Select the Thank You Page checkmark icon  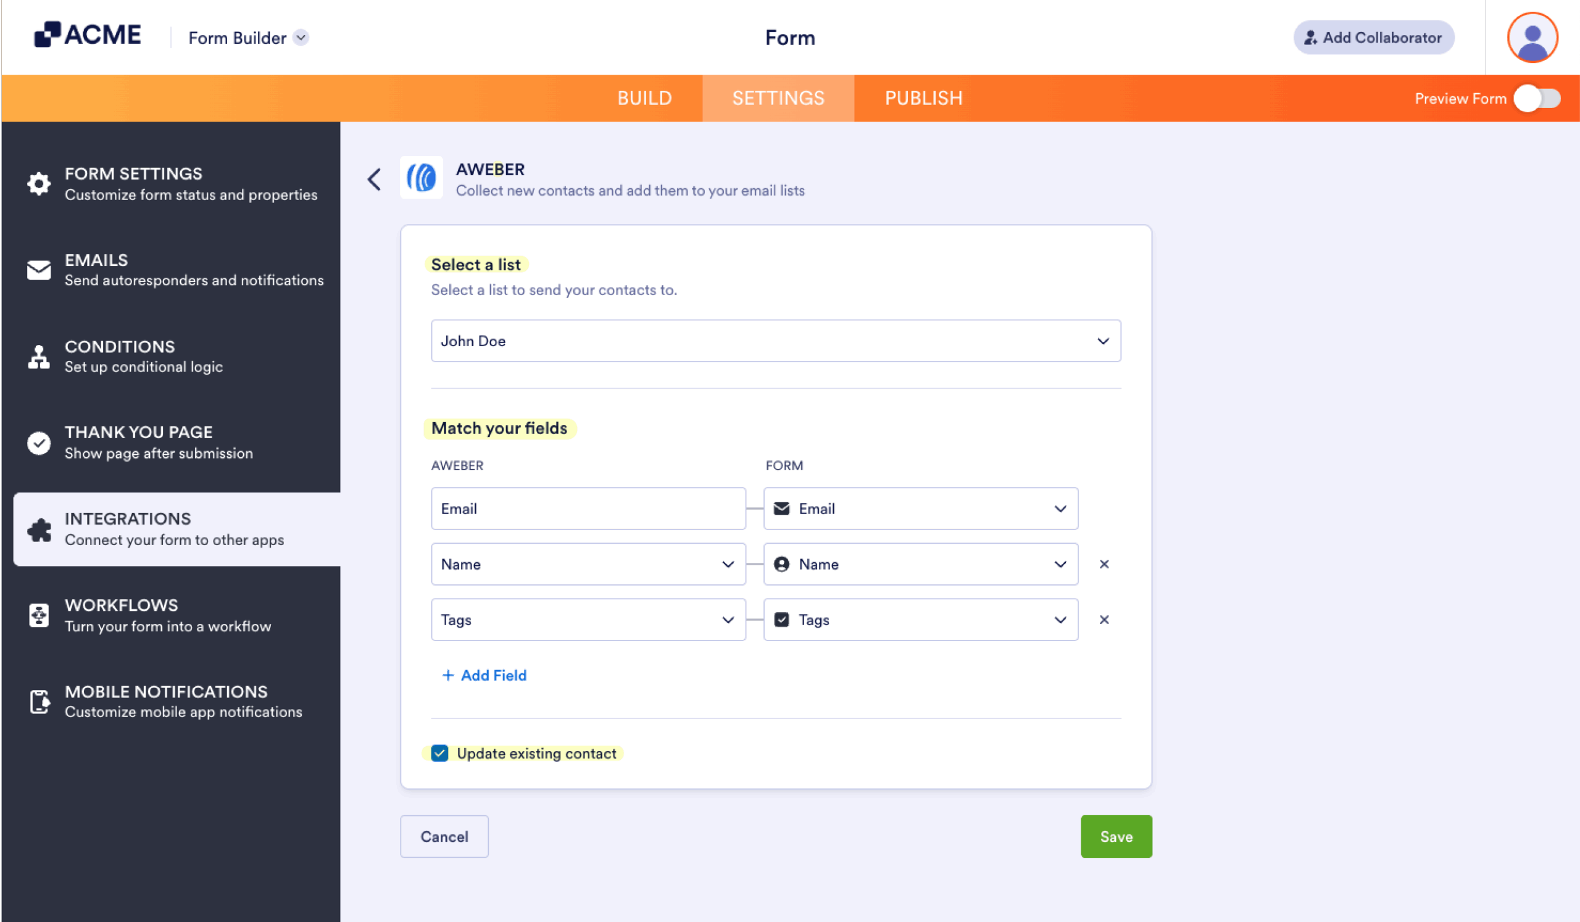38,443
